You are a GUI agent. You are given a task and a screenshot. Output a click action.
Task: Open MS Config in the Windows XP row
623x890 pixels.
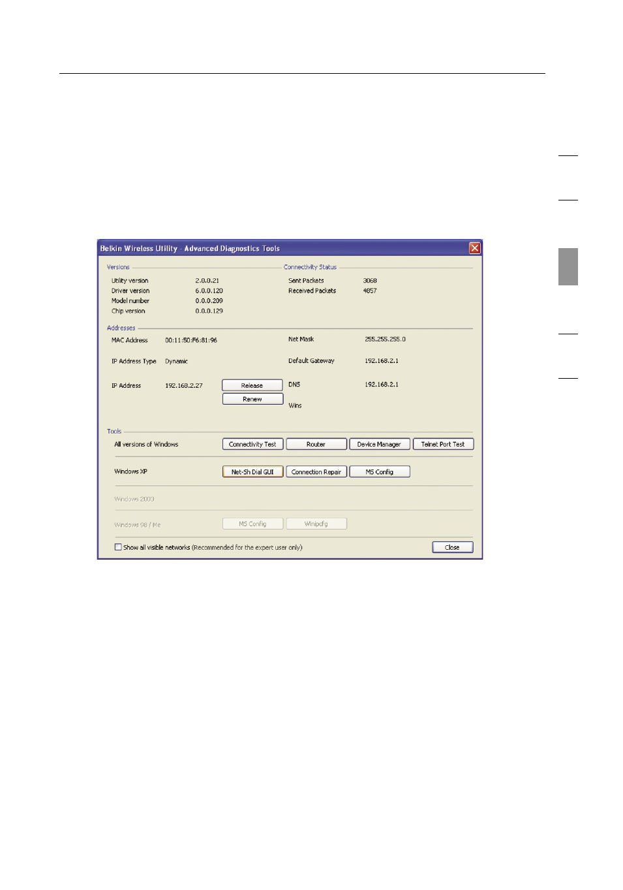point(379,471)
